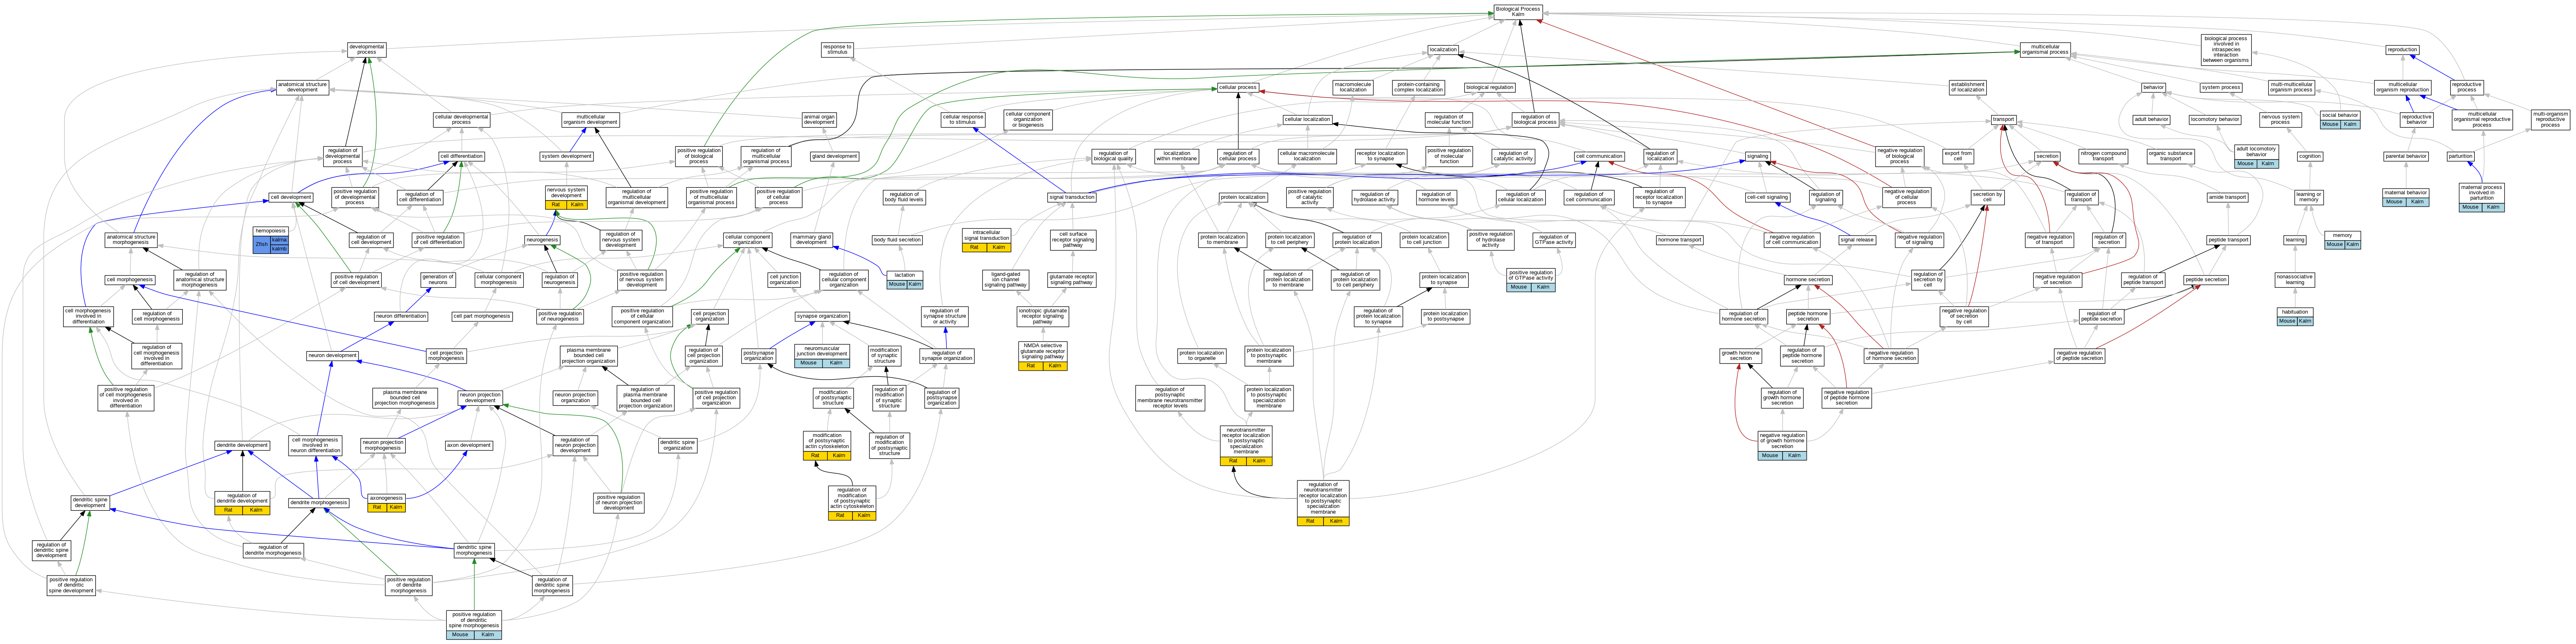Click the "ionotropic glutamate receptor signaling pathway" node

click(x=1042, y=316)
